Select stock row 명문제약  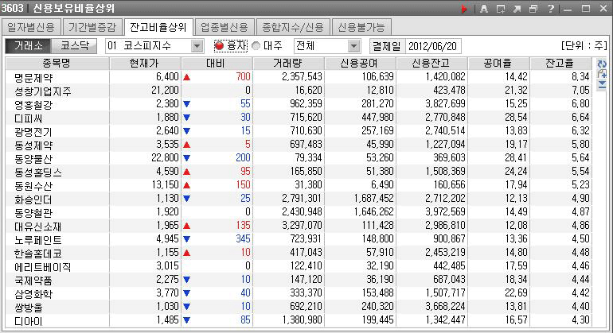click(299, 77)
